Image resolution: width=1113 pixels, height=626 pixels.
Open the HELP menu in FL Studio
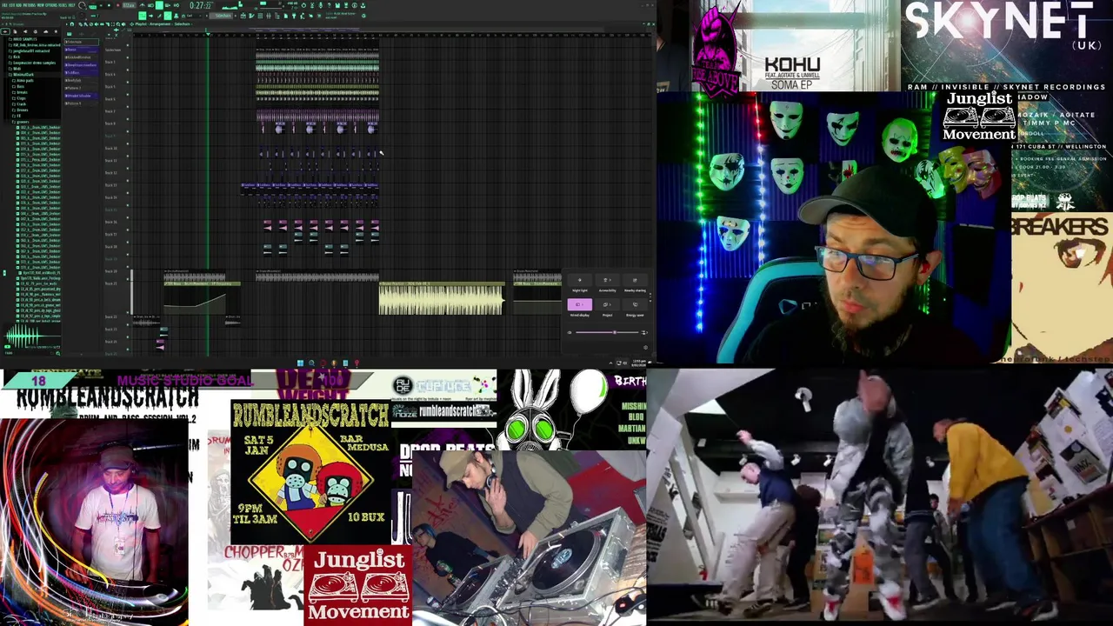coord(70,5)
